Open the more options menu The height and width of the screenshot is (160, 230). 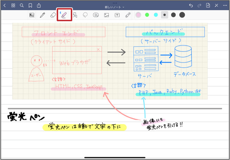pos(225,5)
